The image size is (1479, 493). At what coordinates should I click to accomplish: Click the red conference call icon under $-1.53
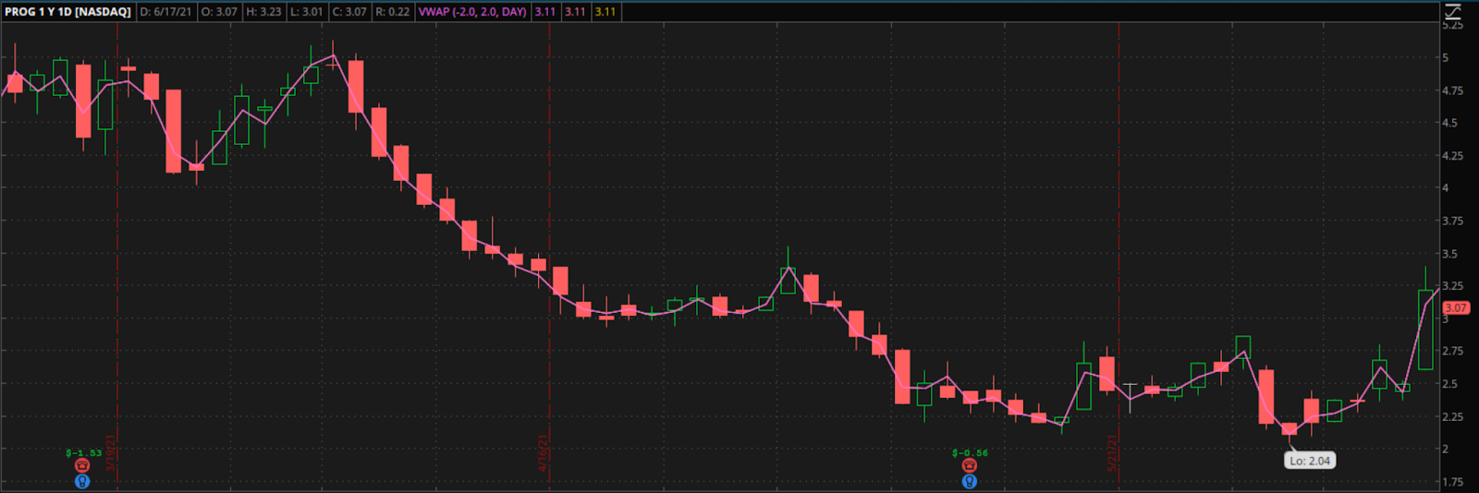point(82,465)
